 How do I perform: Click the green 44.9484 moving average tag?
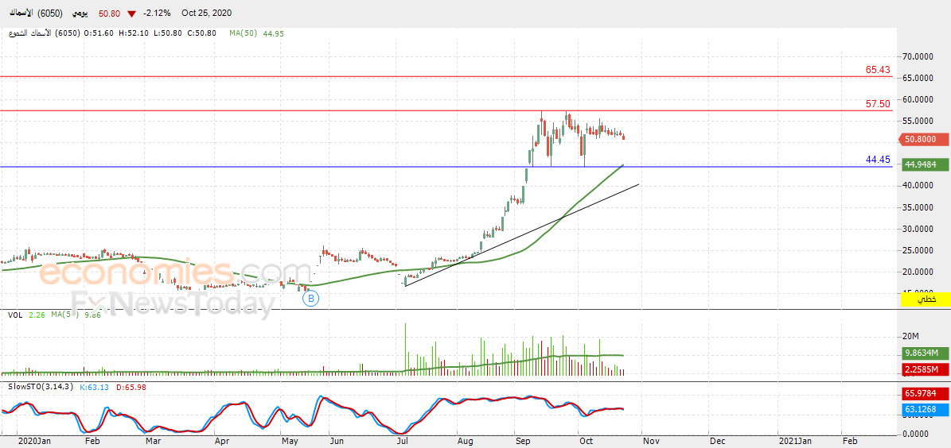(924, 165)
